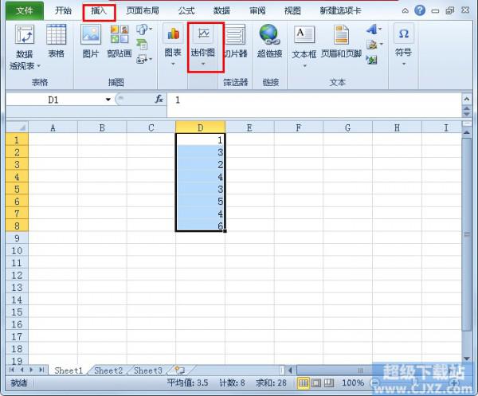The width and height of the screenshot is (478, 396).
Task: Click the PivotTable (数据透视表) icon
Action: (x=25, y=37)
